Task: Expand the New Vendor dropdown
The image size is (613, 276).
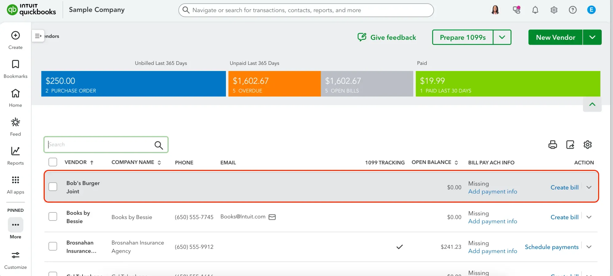Action: click(592, 37)
